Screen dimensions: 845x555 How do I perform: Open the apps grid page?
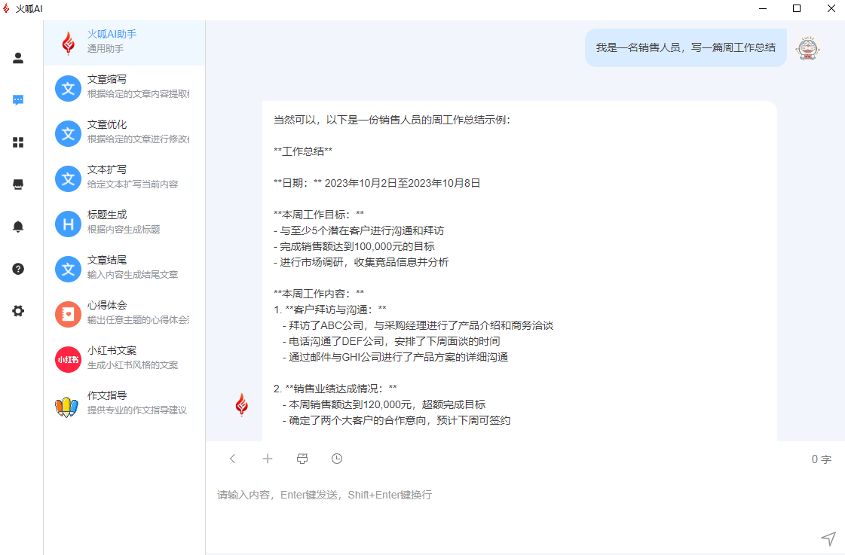[18, 142]
